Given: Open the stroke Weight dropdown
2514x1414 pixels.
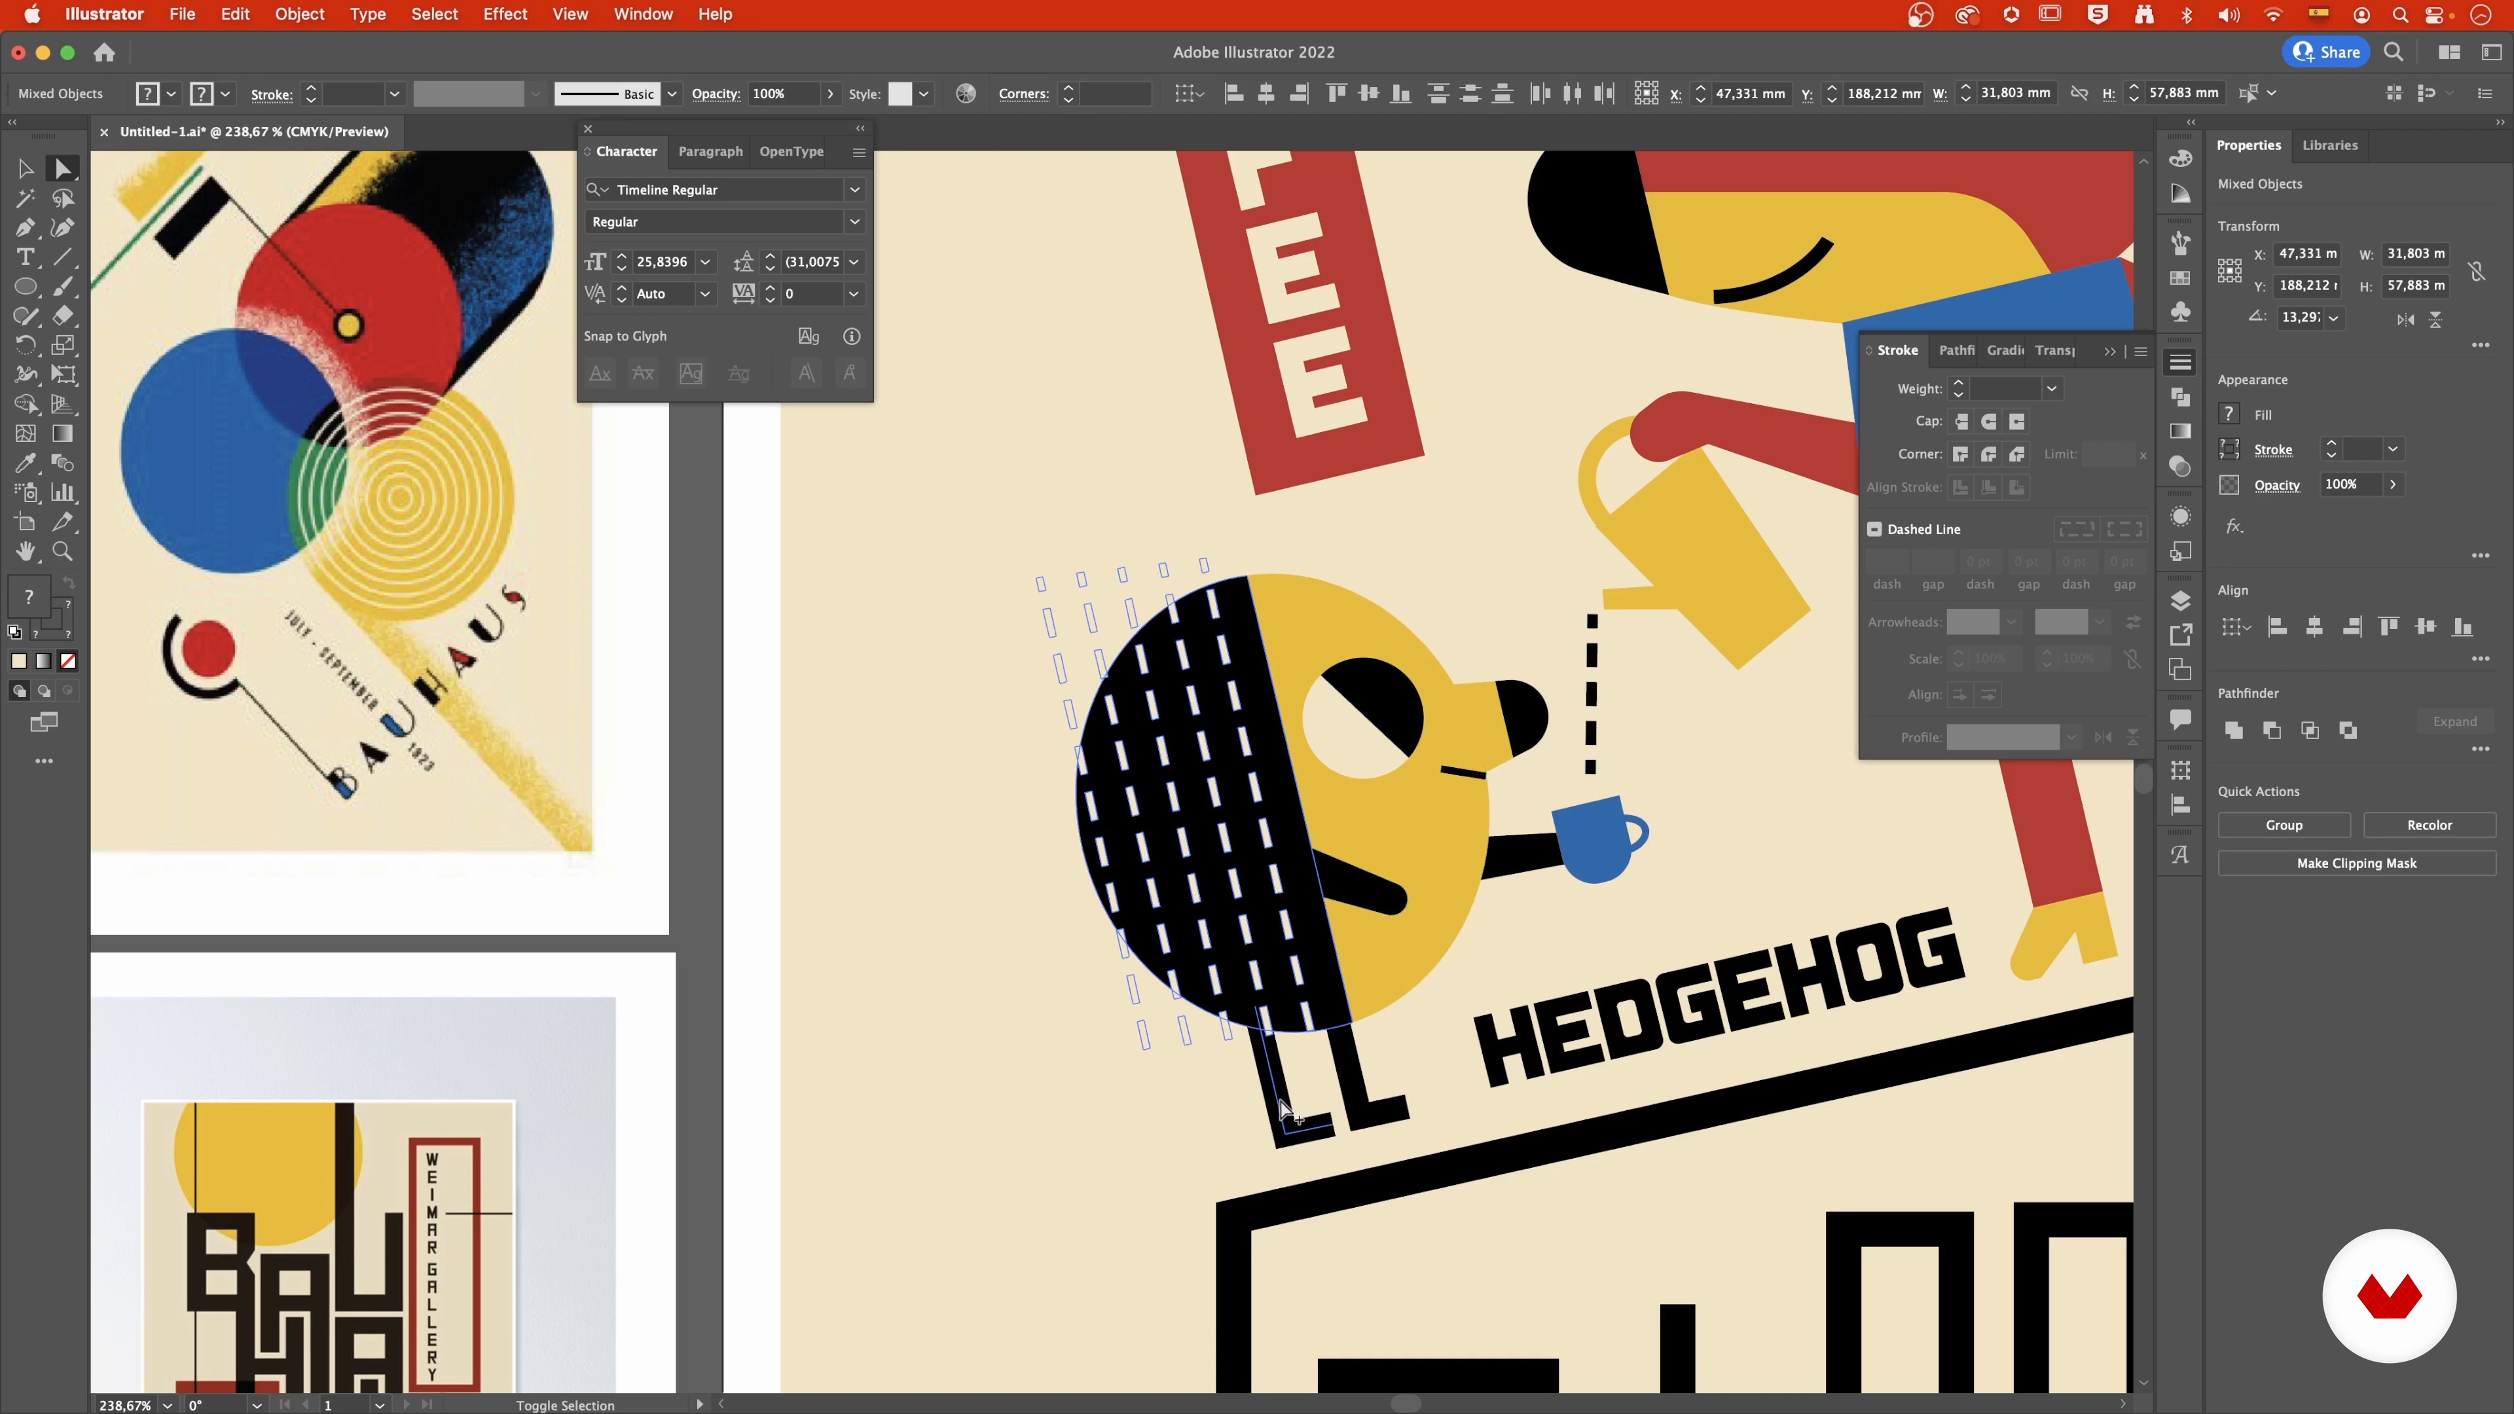Looking at the screenshot, I should (x=2051, y=388).
